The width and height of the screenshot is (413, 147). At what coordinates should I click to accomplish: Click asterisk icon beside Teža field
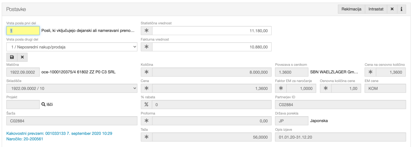tap(146, 137)
